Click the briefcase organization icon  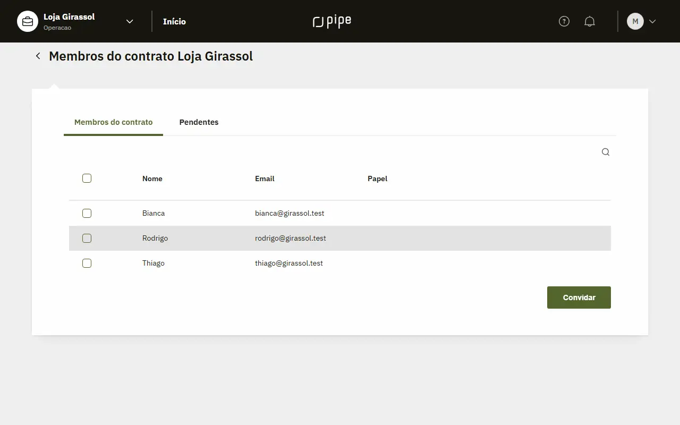tap(27, 21)
